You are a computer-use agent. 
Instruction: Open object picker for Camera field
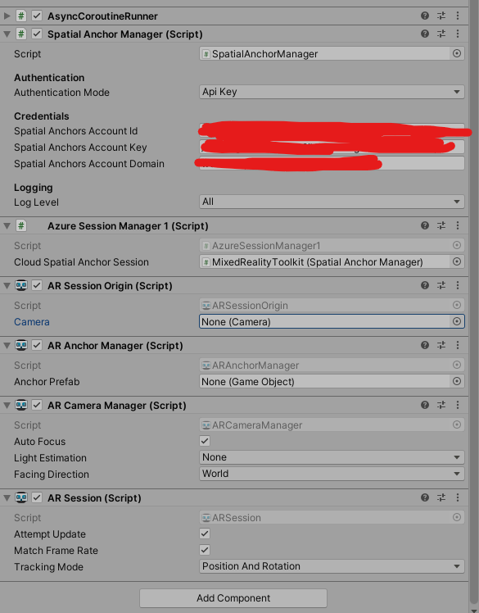coord(456,321)
